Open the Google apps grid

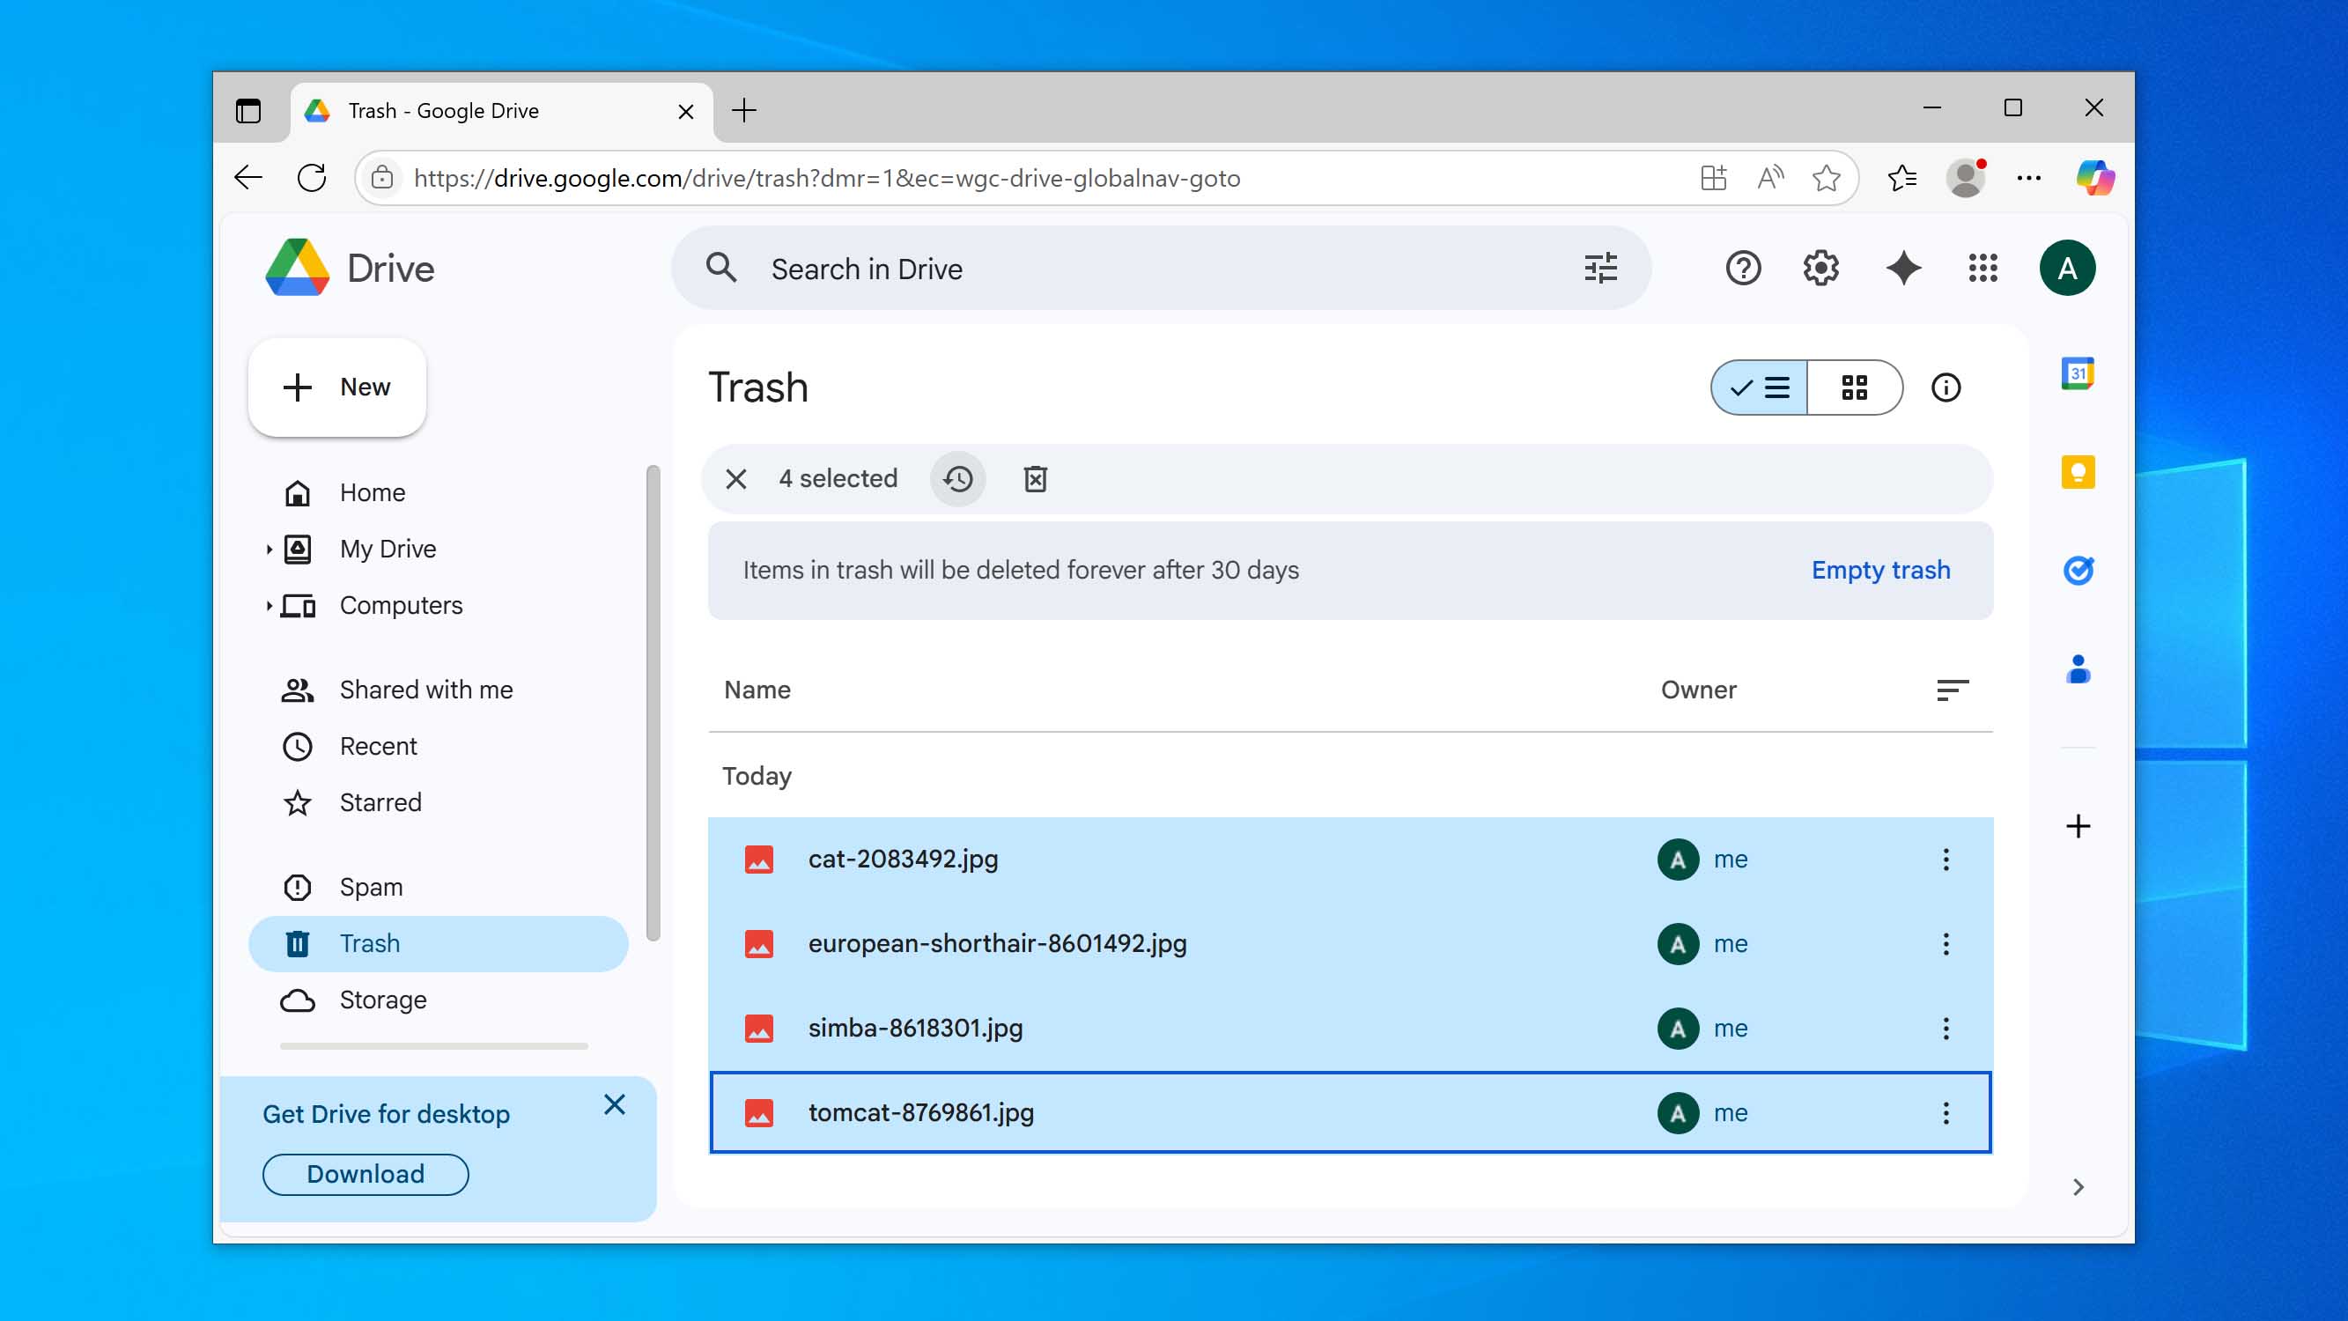pos(1982,268)
